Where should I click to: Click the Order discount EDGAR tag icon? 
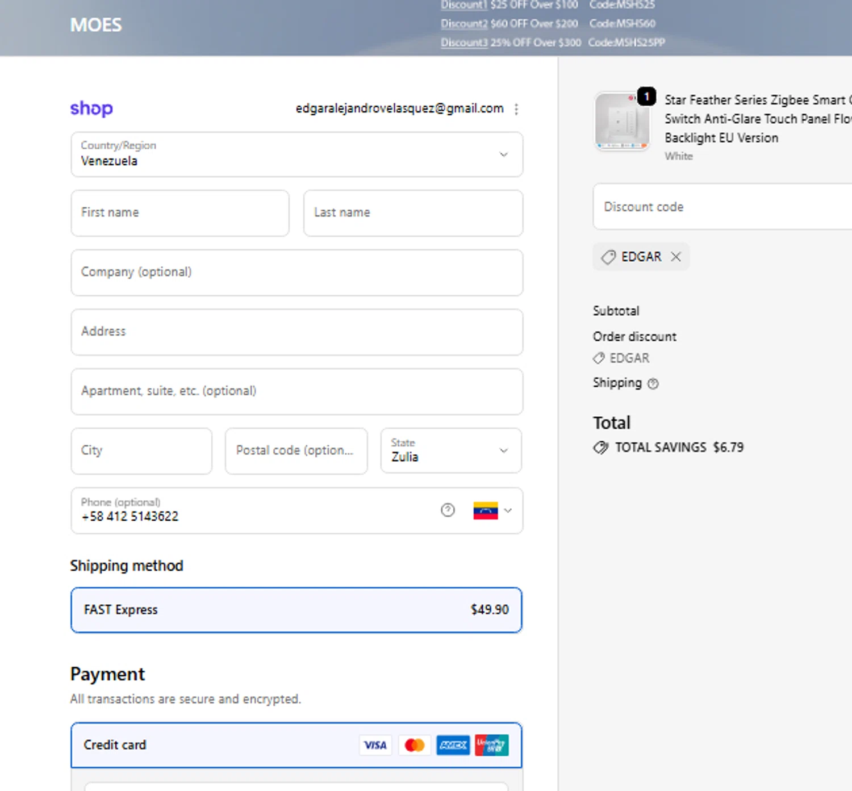coord(599,358)
